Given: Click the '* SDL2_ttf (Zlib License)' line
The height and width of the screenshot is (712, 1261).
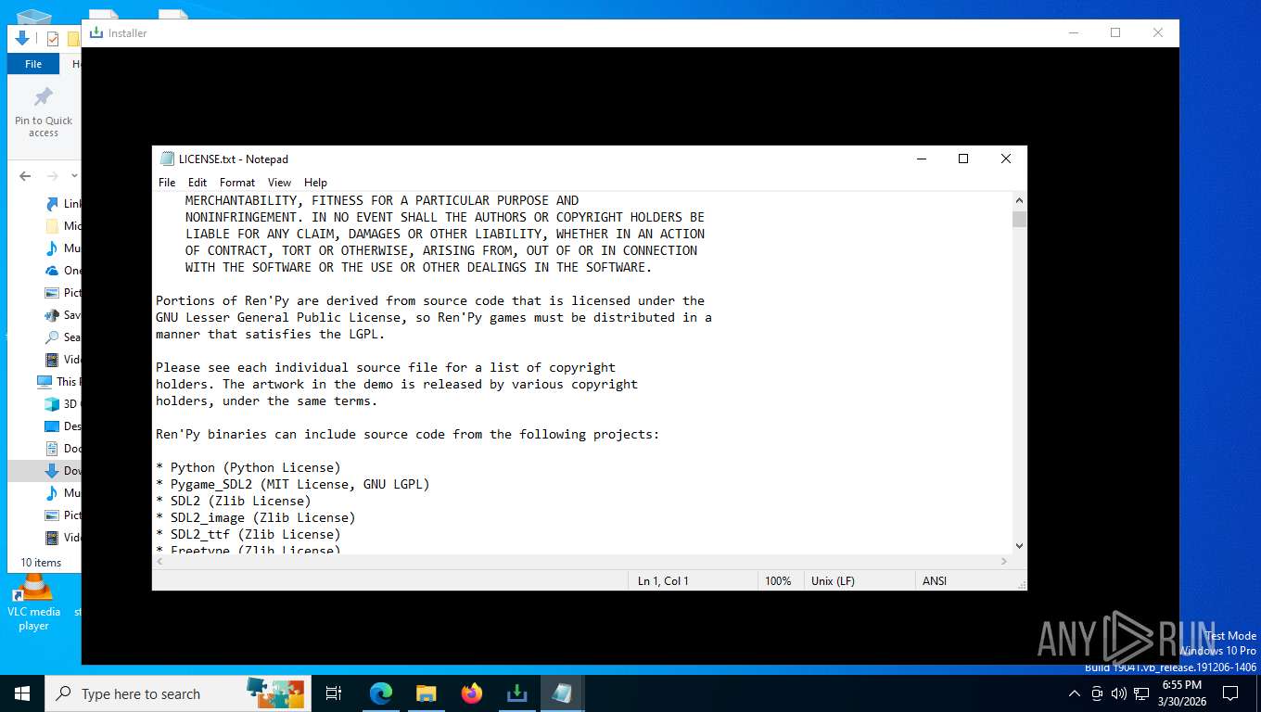Looking at the screenshot, I should [248, 534].
